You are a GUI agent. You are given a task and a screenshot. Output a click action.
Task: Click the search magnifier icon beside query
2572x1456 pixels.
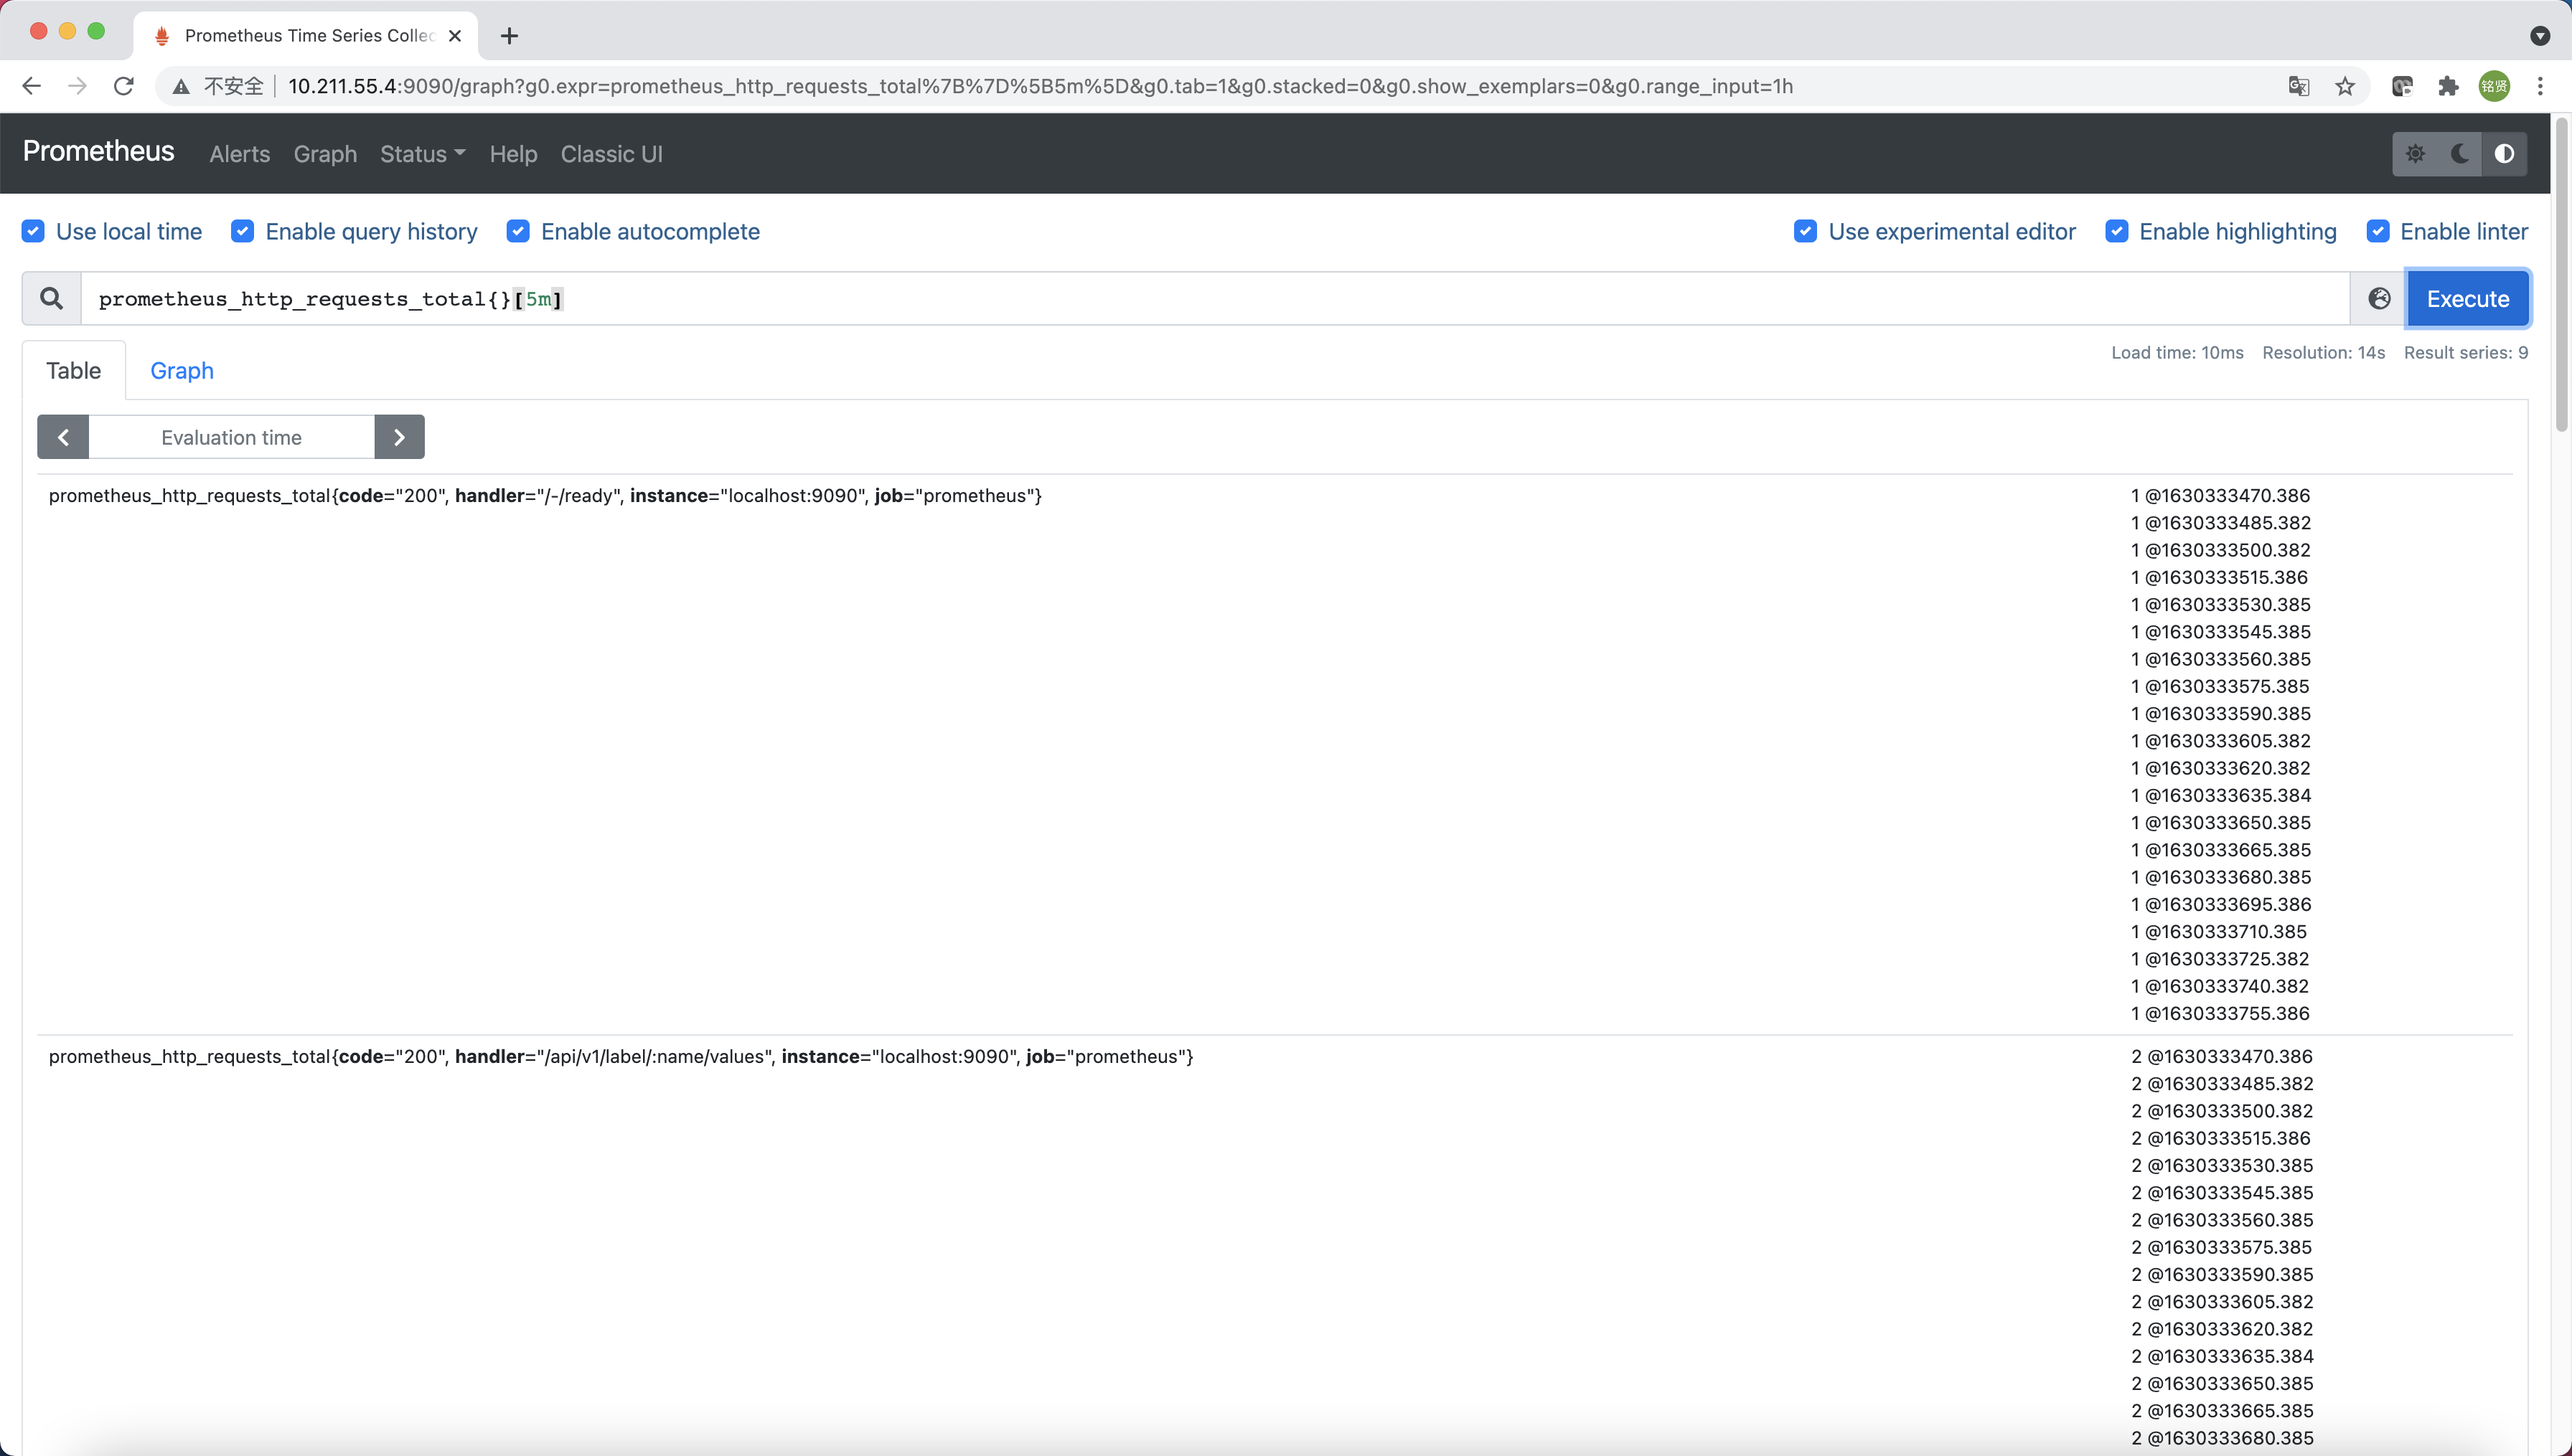pos(51,298)
